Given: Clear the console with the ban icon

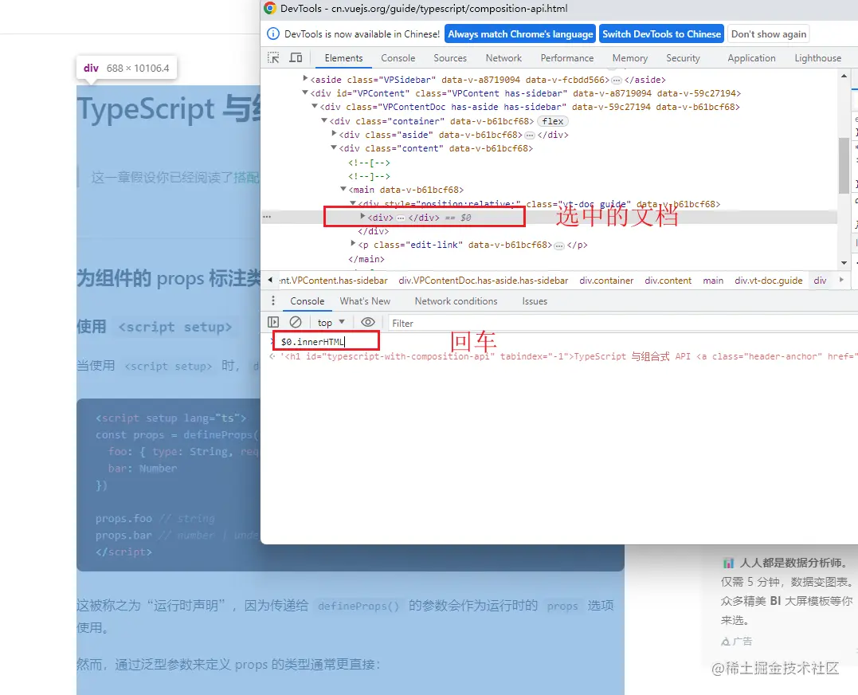Looking at the screenshot, I should (x=296, y=322).
